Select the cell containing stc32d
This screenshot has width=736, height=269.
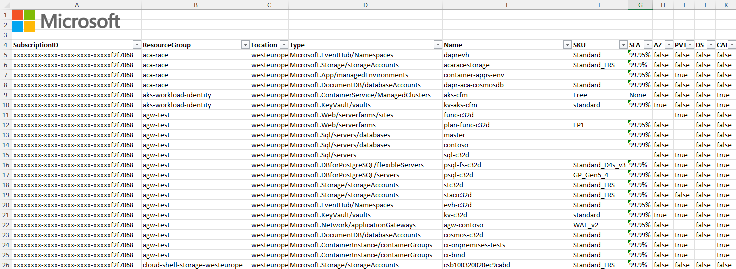[507, 185]
